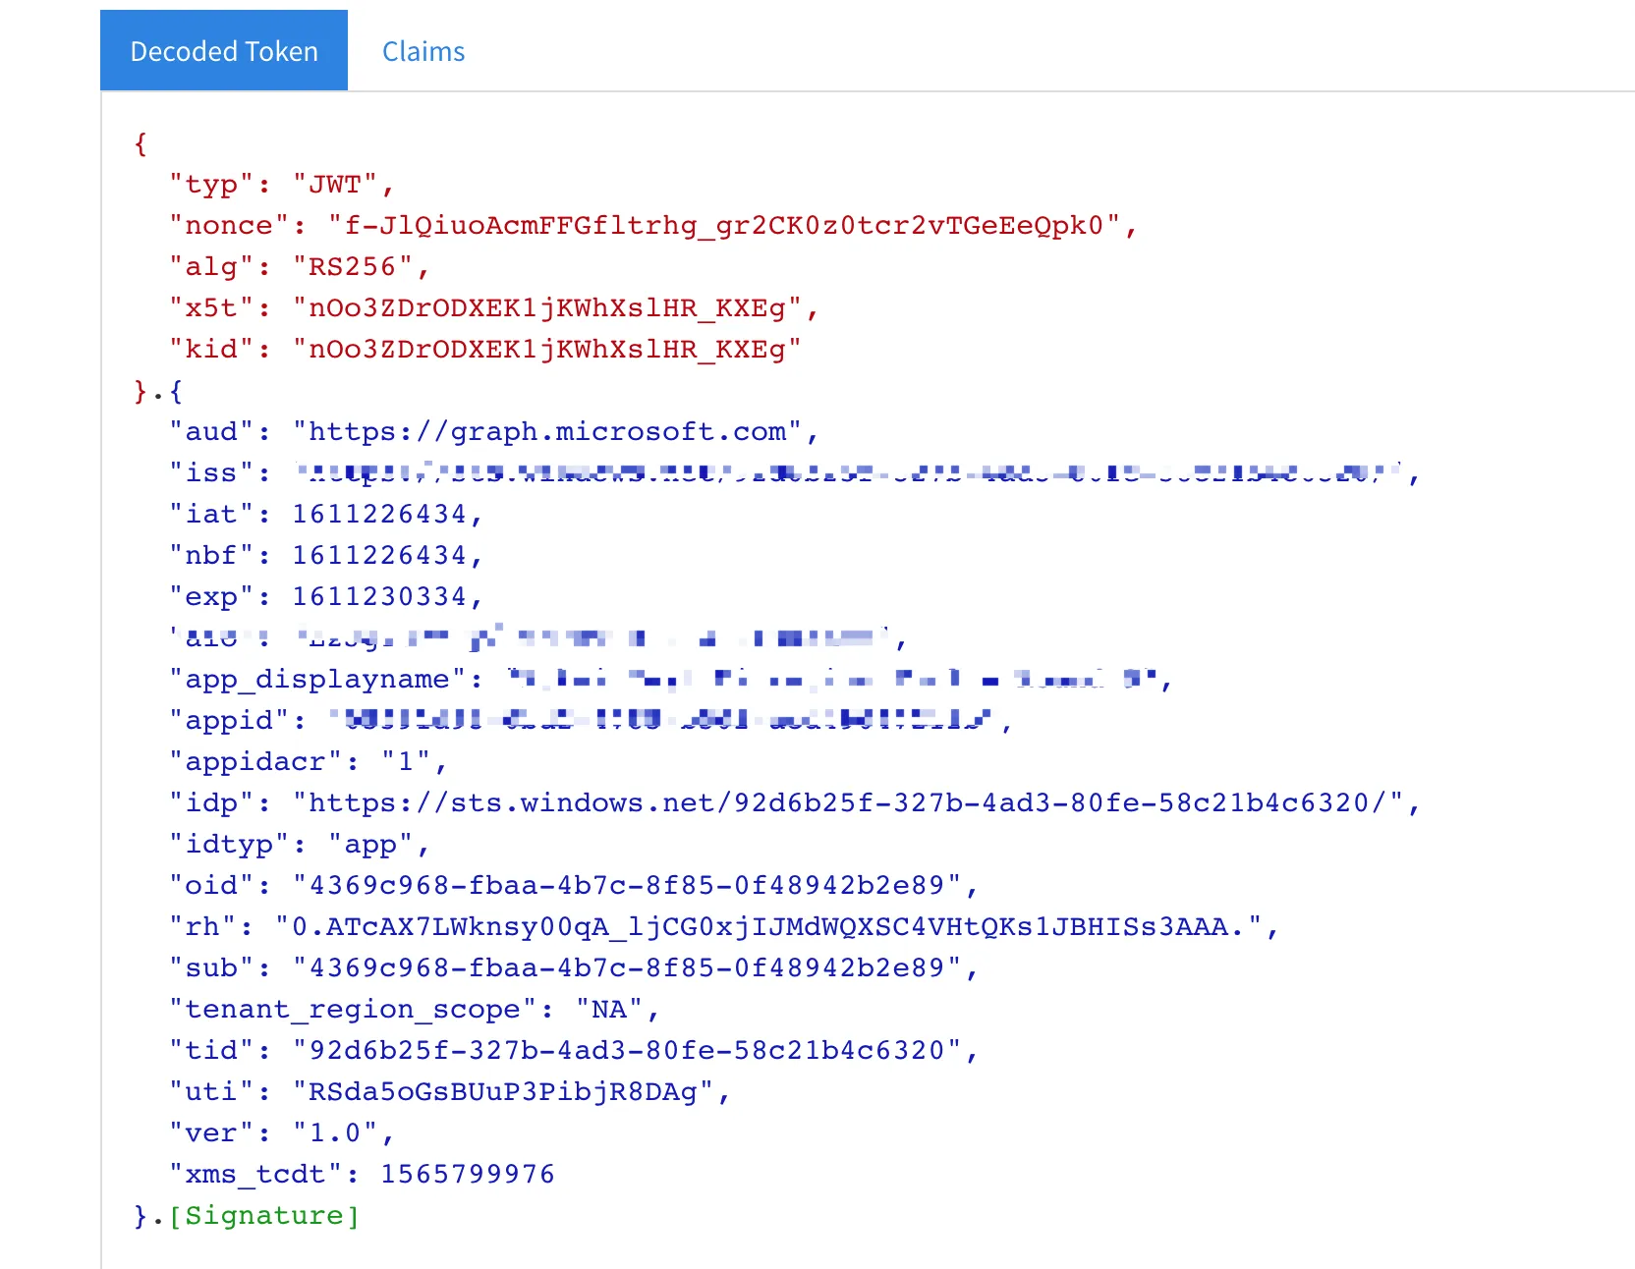
Task: Click the iat timestamp 1611226434
Action: coord(379,515)
